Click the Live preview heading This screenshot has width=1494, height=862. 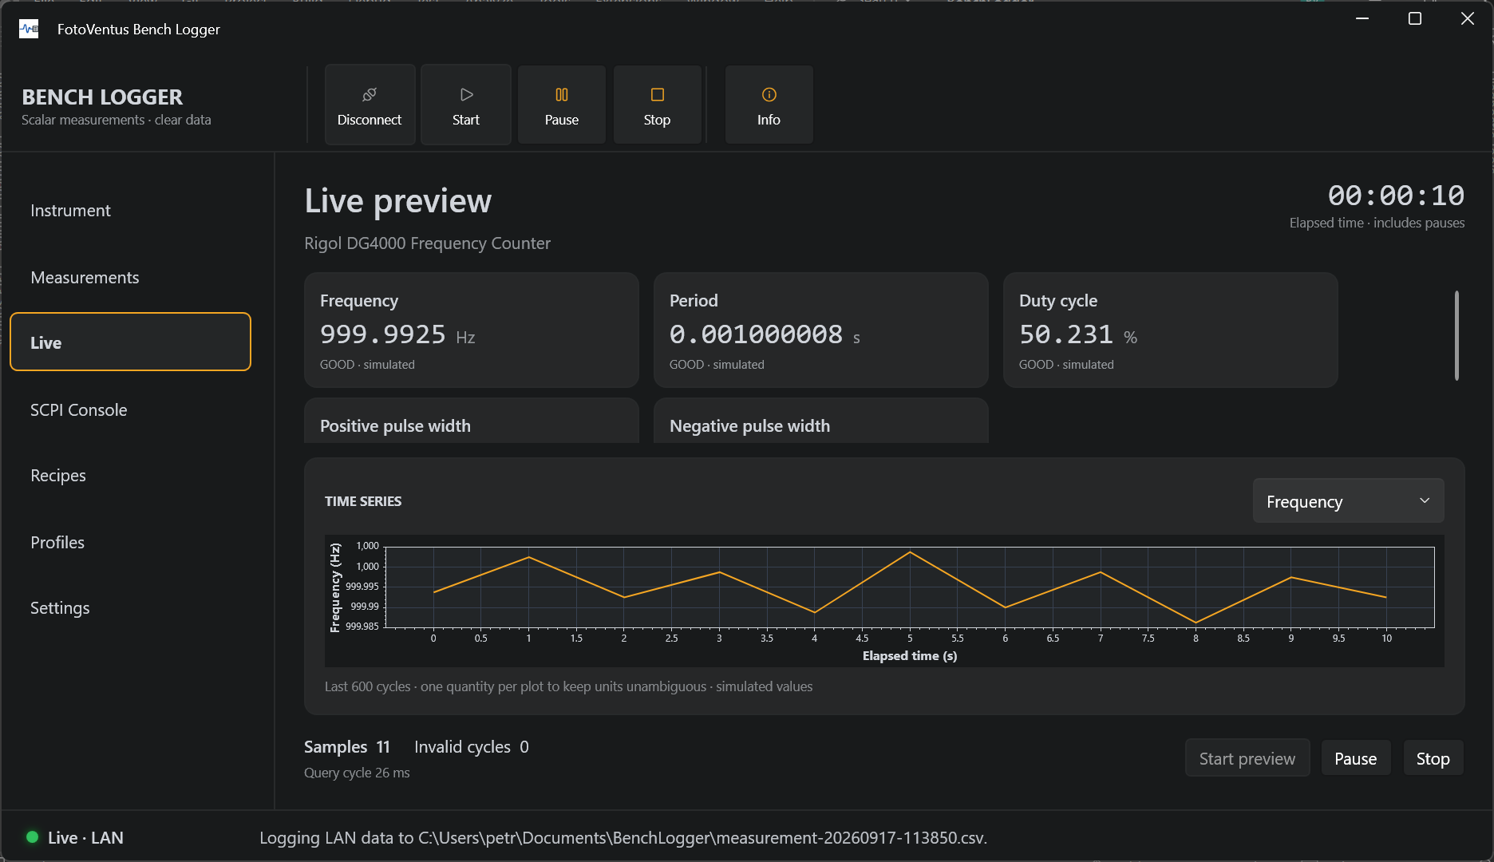point(398,200)
